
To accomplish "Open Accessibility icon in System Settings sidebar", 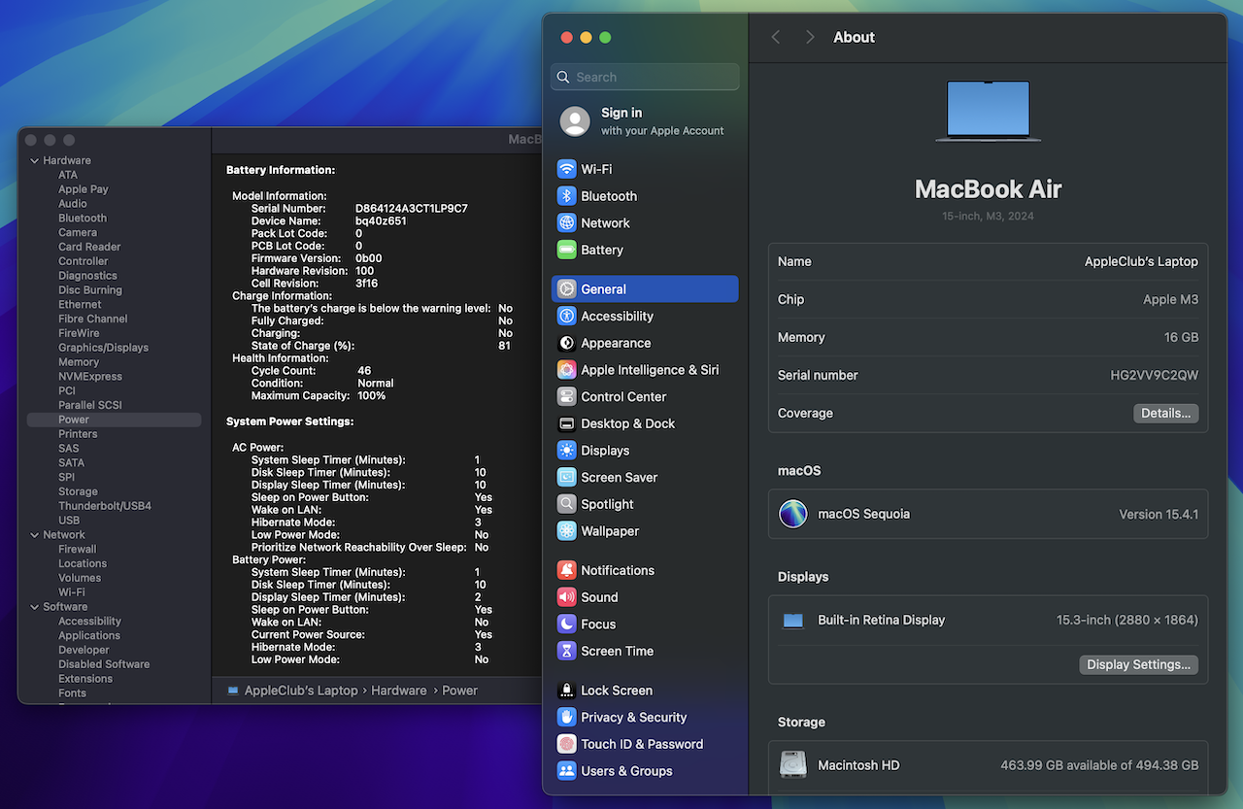I will click(x=567, y=316).
